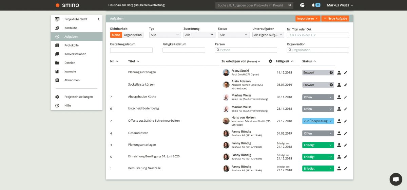
Task: Open the pie chart dashboard icon
Action: tap(302, 5)
